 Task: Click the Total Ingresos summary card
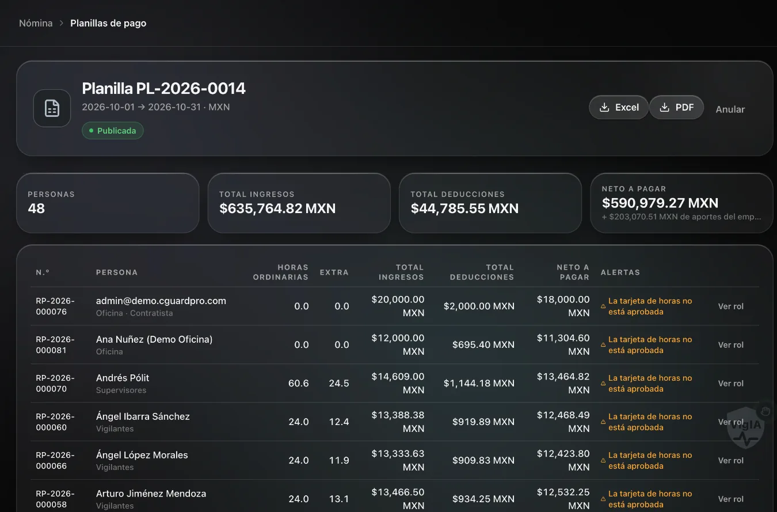299,203
